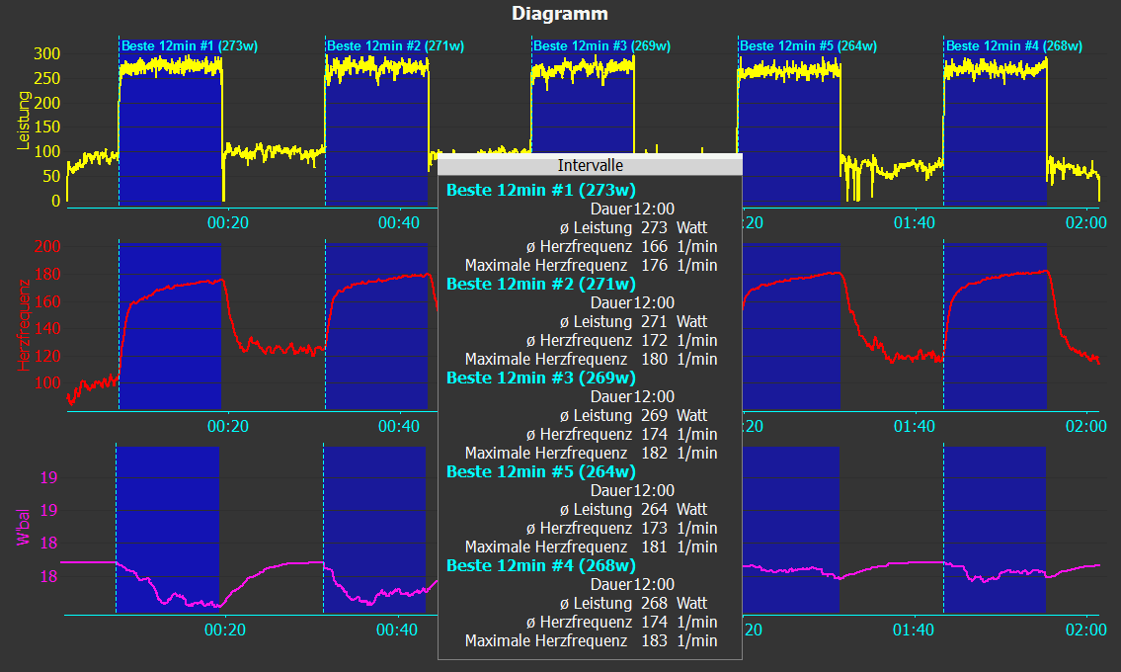1121x672 pixels.
Task: Click the Beste 12min #4 label above power chart
Action: coord(1014,45)
